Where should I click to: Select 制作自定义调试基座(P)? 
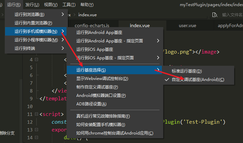(x=115, y=87)
